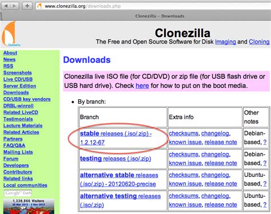This screenshot has height=214, width=271.
Task: Open changelog link in alternative testing row
Action: (x=215, y=196)
